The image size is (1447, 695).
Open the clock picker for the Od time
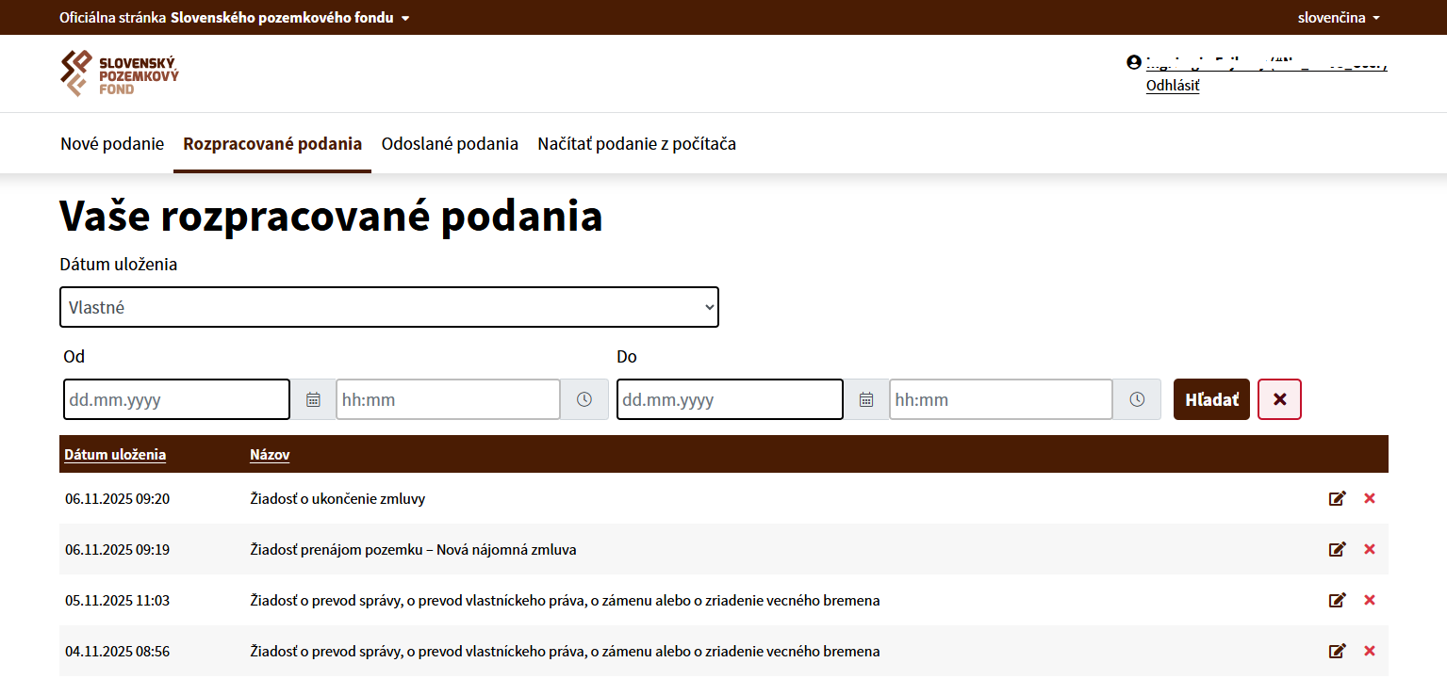coord(584,399)
